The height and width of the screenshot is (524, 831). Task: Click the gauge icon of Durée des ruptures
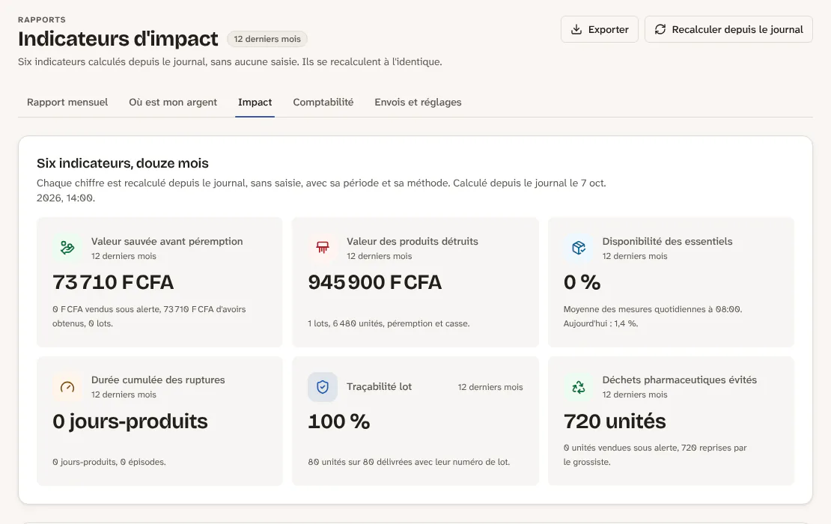67,387
